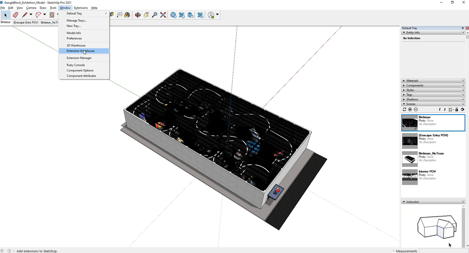Viewport: 469px width, 253px height.
Task: Click the Measurements input box
Action: tap(444, 251)
